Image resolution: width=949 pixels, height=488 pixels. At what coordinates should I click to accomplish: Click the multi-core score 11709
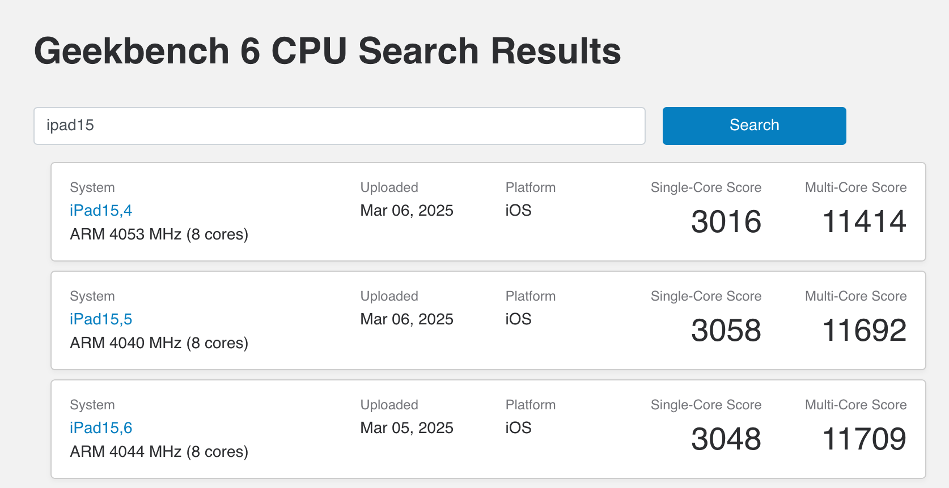pyautogui.click(x=864, y=439)
